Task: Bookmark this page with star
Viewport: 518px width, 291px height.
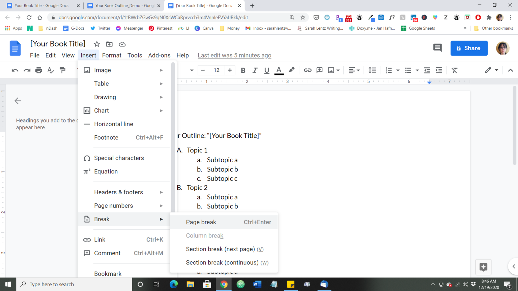Action: point(303,18)
